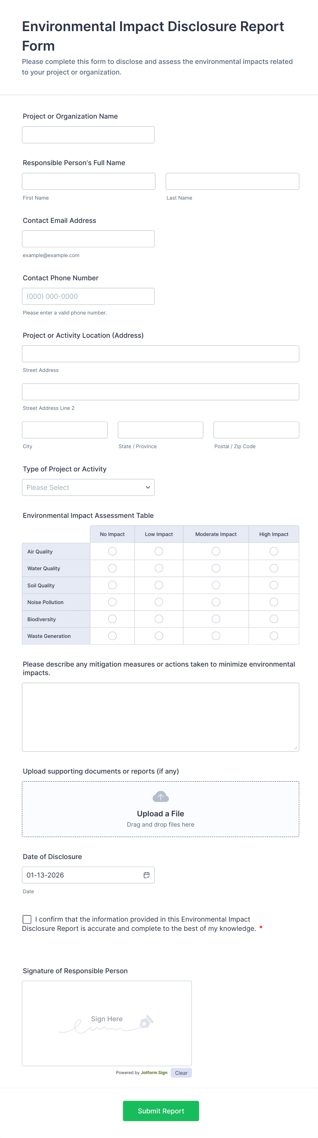318x1138 pixels.
Task: Focus the Last Name input field
Action: click(232, 181)
